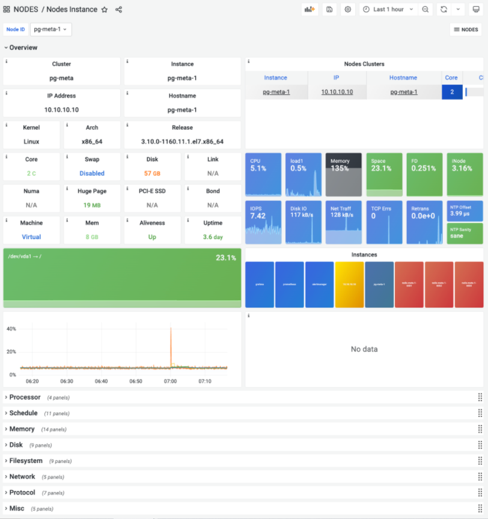Zoom out the time range
Screen dimensions: 488x519
click(425, 9)
